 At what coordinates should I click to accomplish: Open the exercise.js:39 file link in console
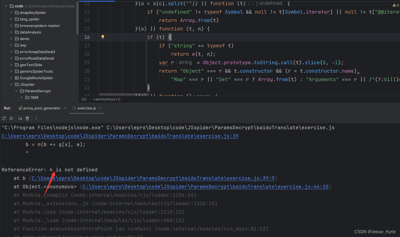tap(120, 136)
